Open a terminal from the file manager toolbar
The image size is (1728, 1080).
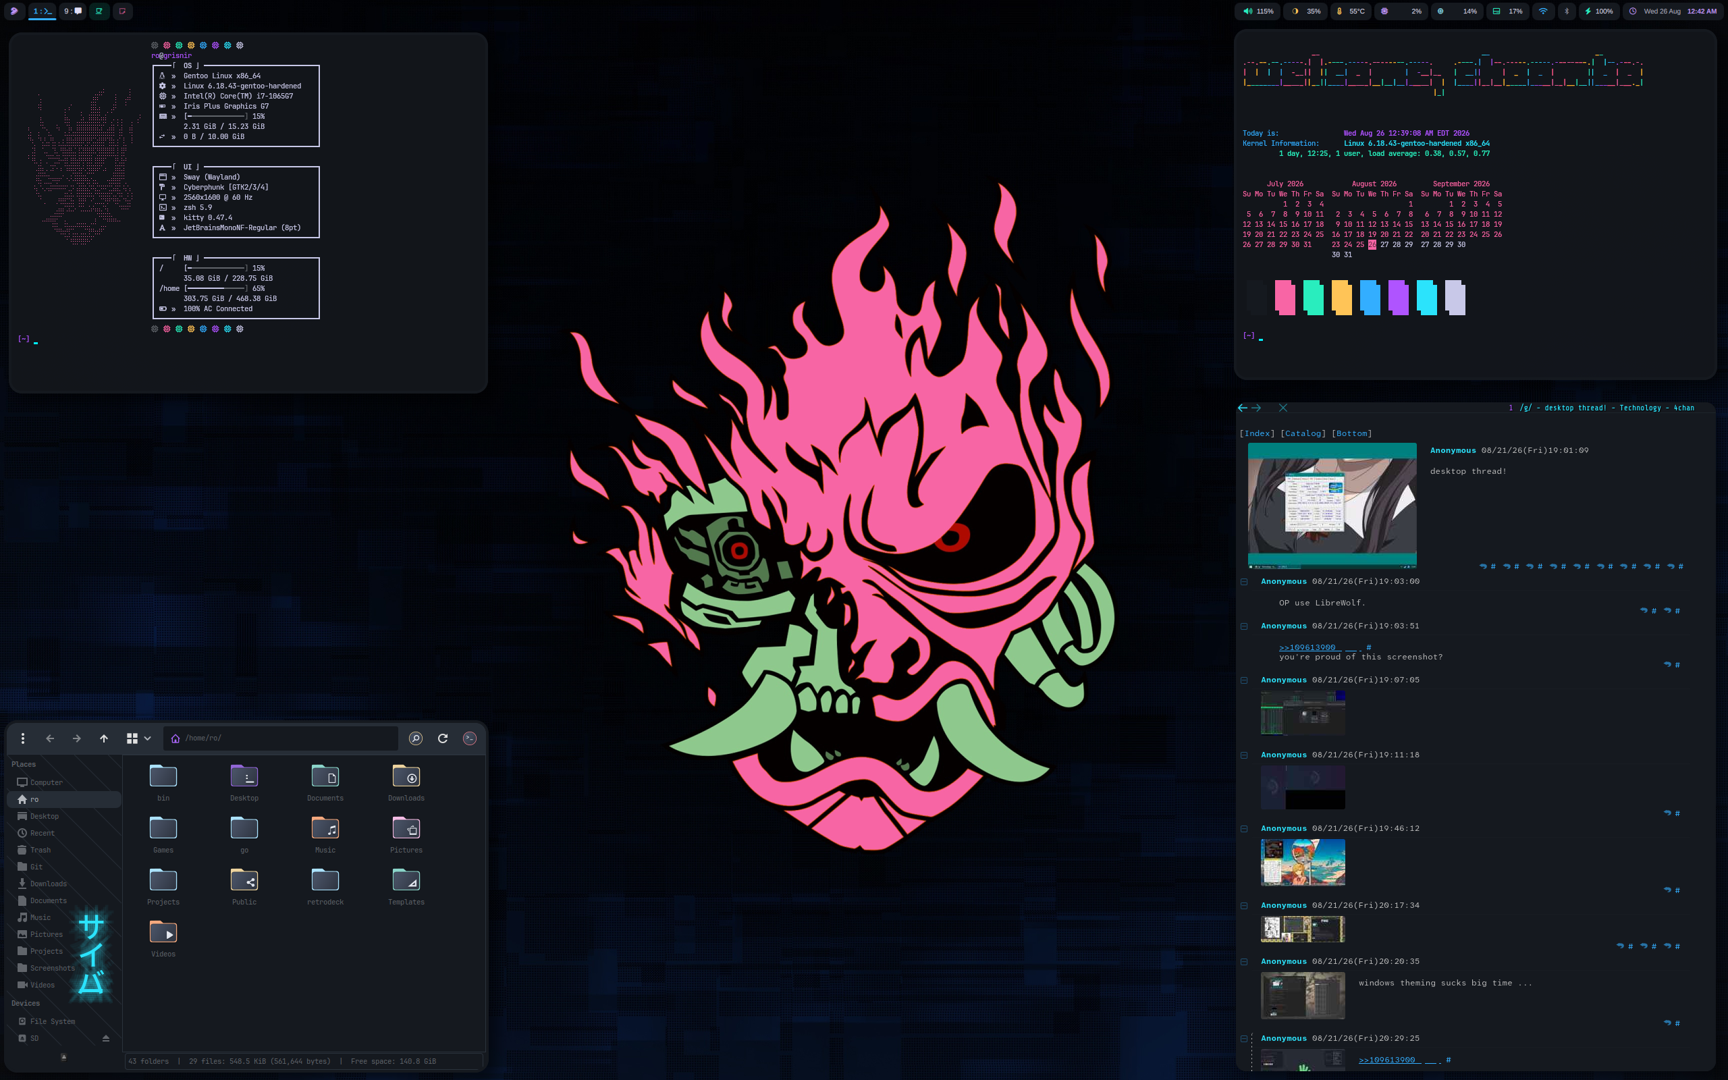tap(470, 738)
